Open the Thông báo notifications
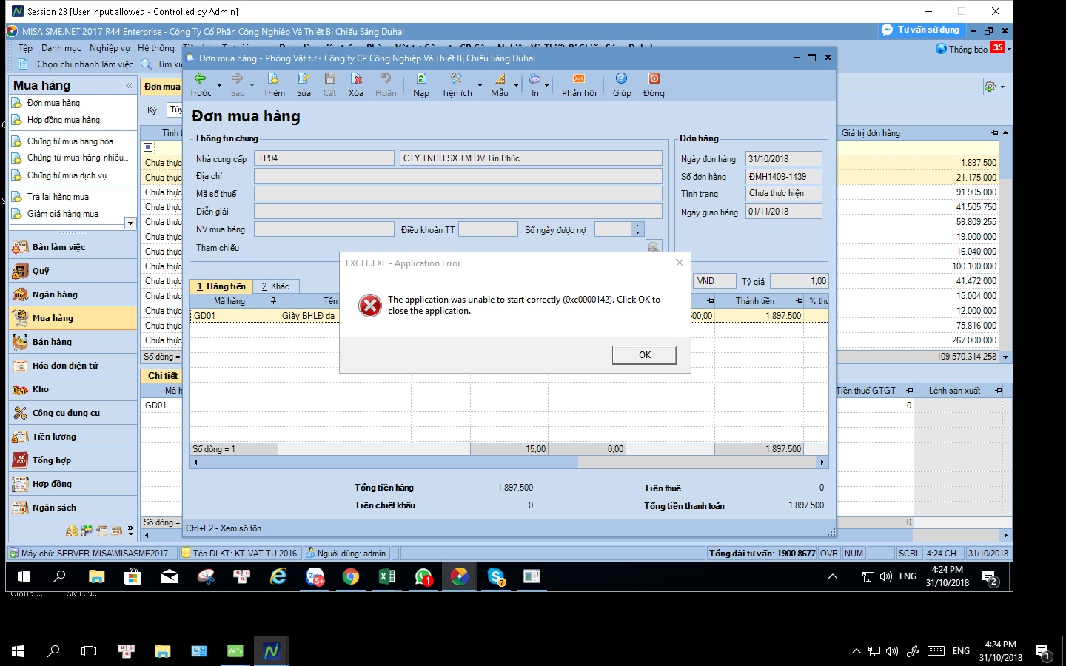This screenshot has height=666, width=1066. point(969,49)
